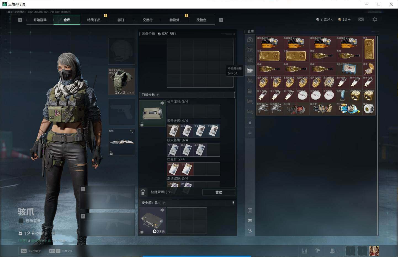The width and height of the screenshot is (398, 257).
Task: Click the 门禁卡包 help question mark
Action: click(158, 95)
